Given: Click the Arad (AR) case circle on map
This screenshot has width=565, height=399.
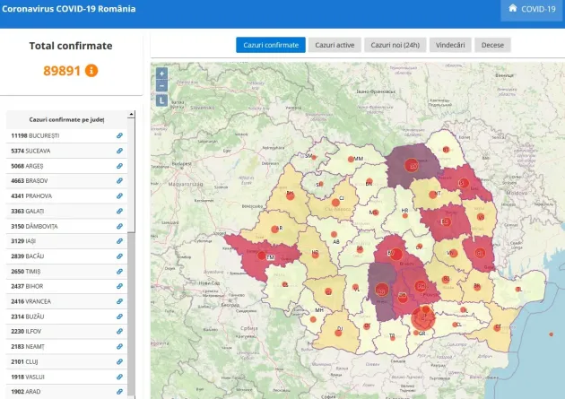Looking at the screenshot, I should pyautogui.click(x=275, y=229).
